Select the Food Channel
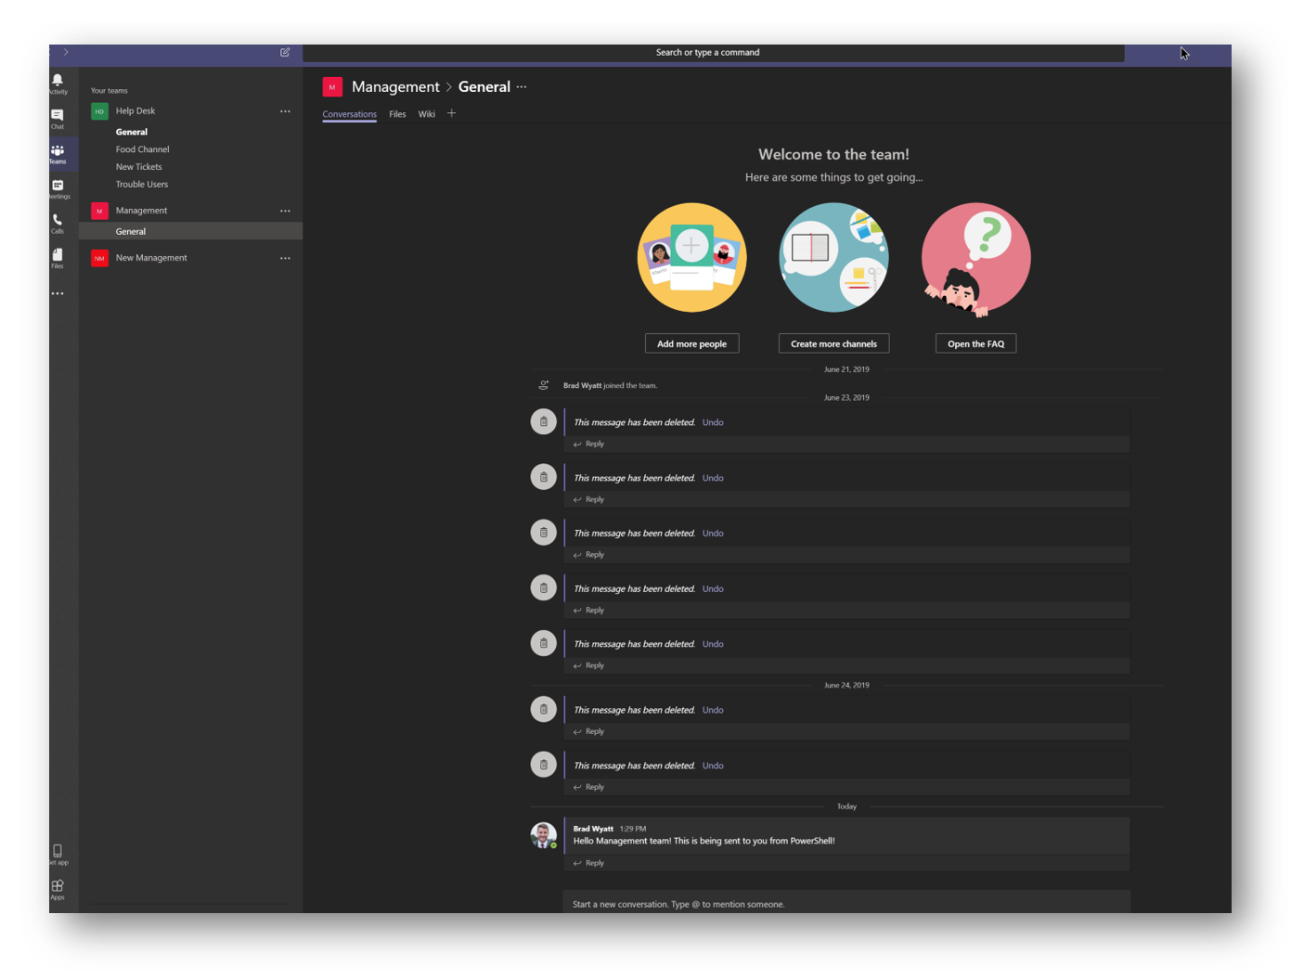 click(142, 149)
